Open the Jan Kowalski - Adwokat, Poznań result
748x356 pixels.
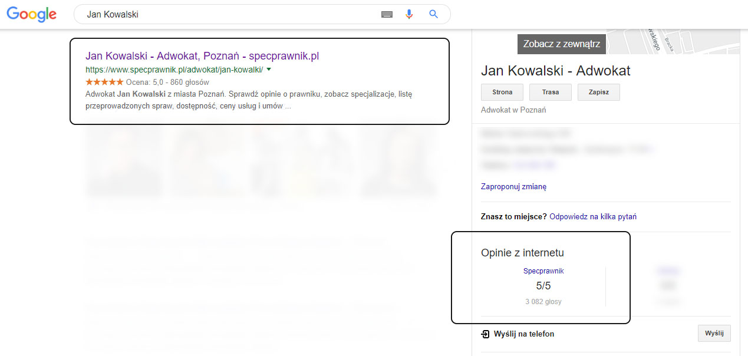[202, 56]
